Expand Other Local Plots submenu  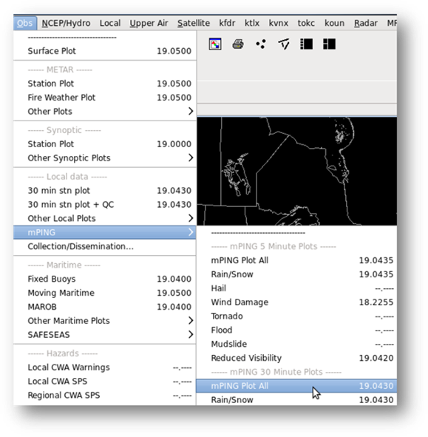point(105,219)
